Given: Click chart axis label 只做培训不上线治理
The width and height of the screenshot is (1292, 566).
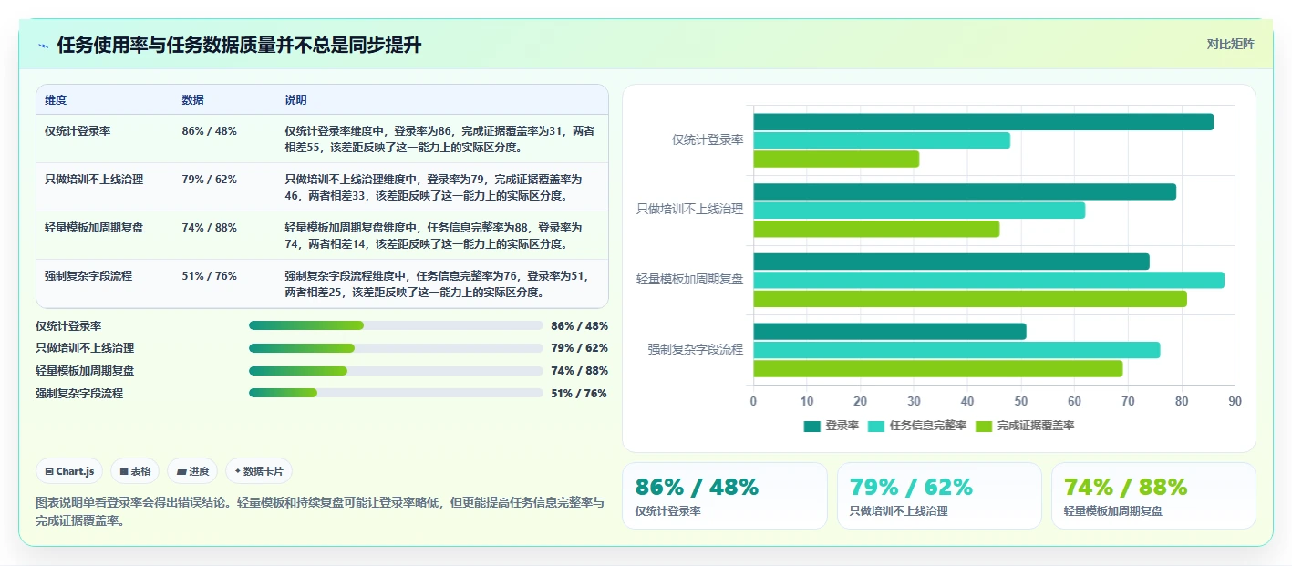Looking at the screenshot, I should [689, 209].
